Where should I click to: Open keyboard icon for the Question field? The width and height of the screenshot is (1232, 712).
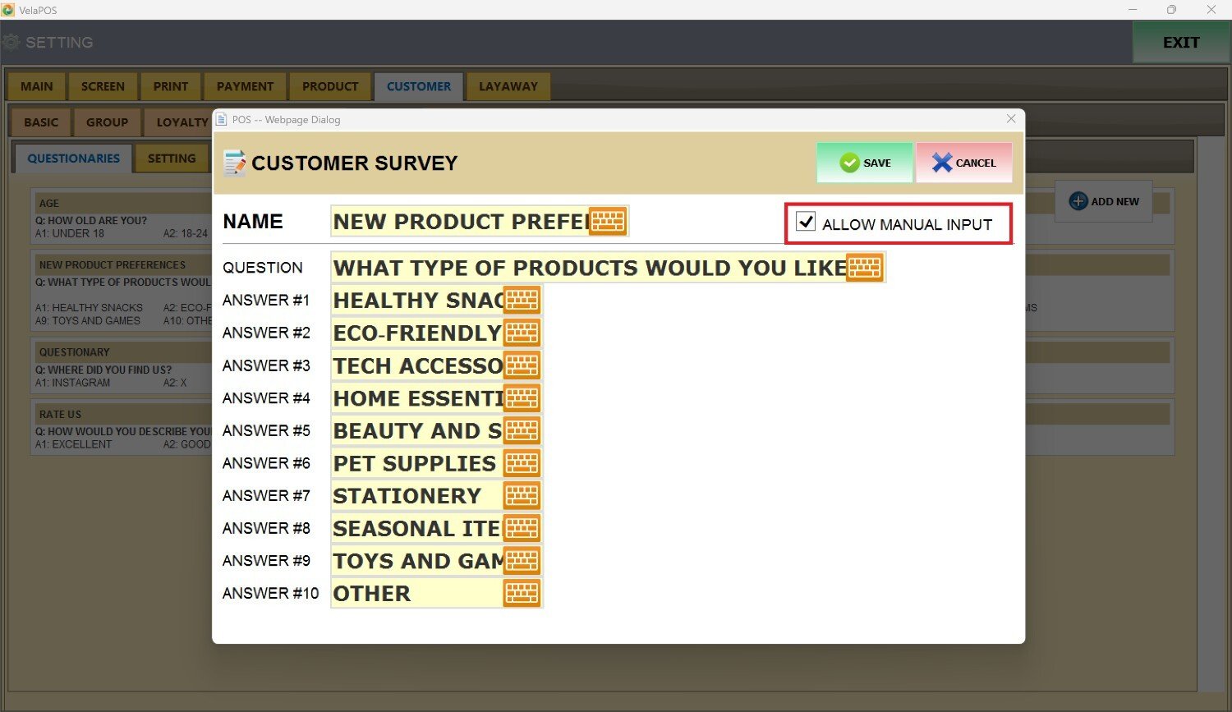865,268
